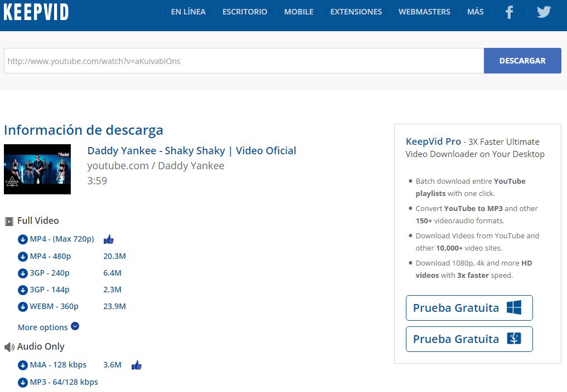Click download arrow icon beside 3GP 240p
The height and width of the screenshot is (392, 567).
tap(23, 273)
